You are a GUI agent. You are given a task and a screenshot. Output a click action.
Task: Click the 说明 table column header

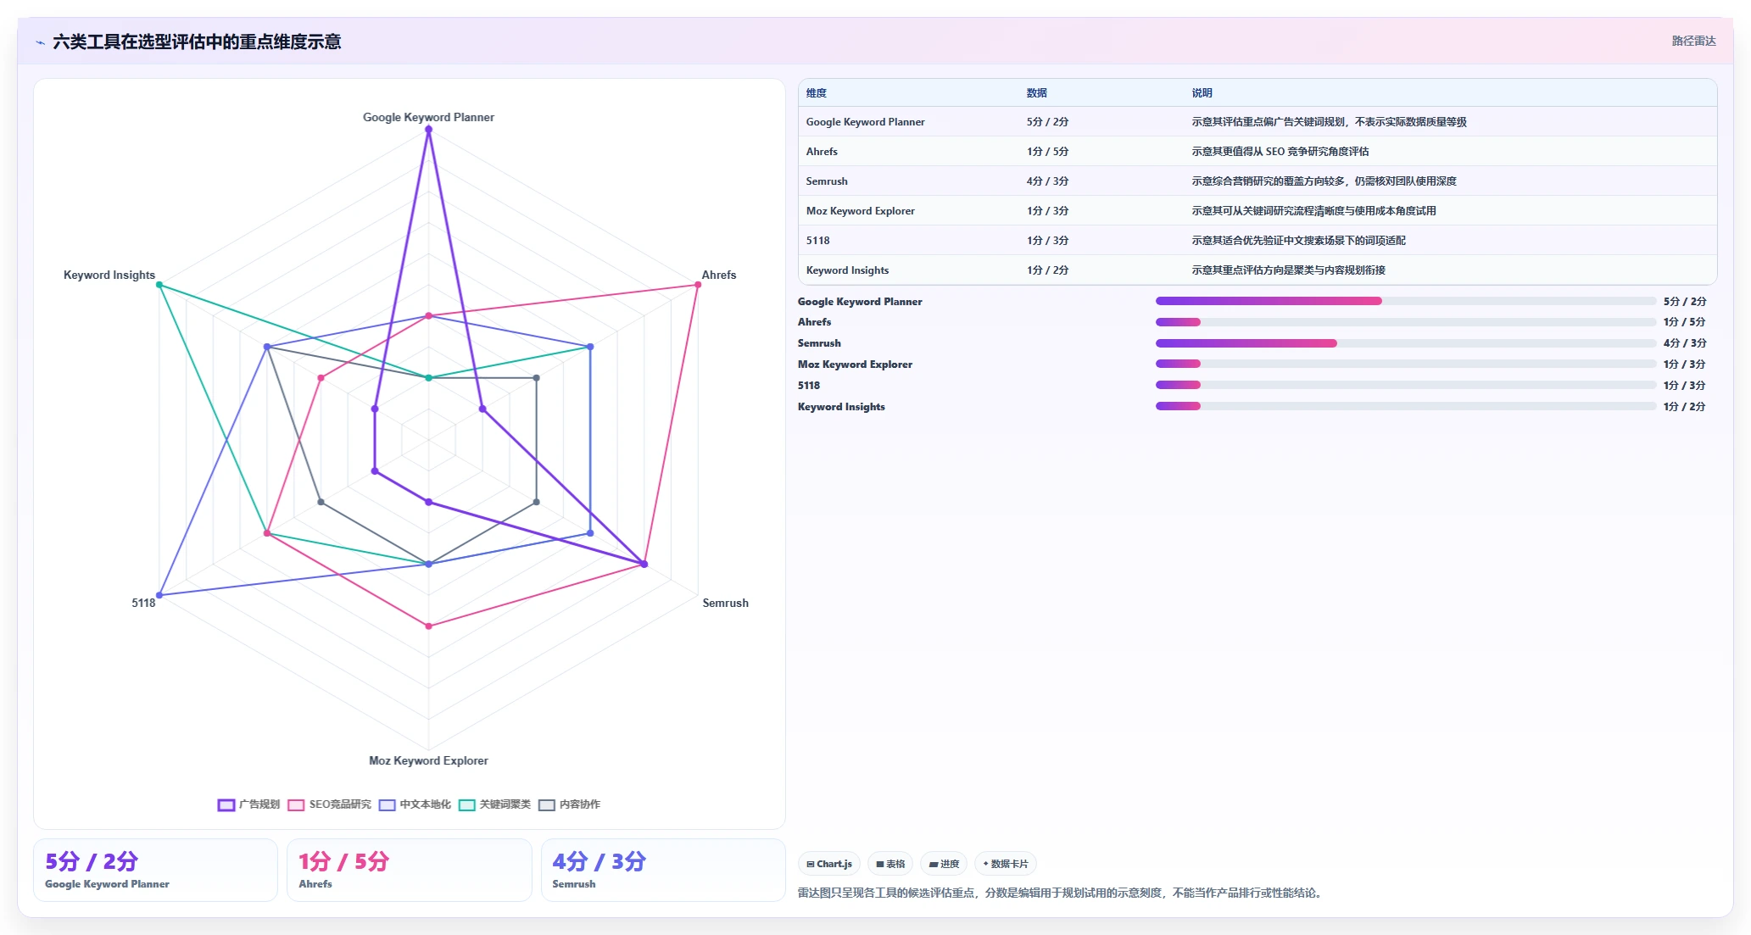click(1202, 93)
